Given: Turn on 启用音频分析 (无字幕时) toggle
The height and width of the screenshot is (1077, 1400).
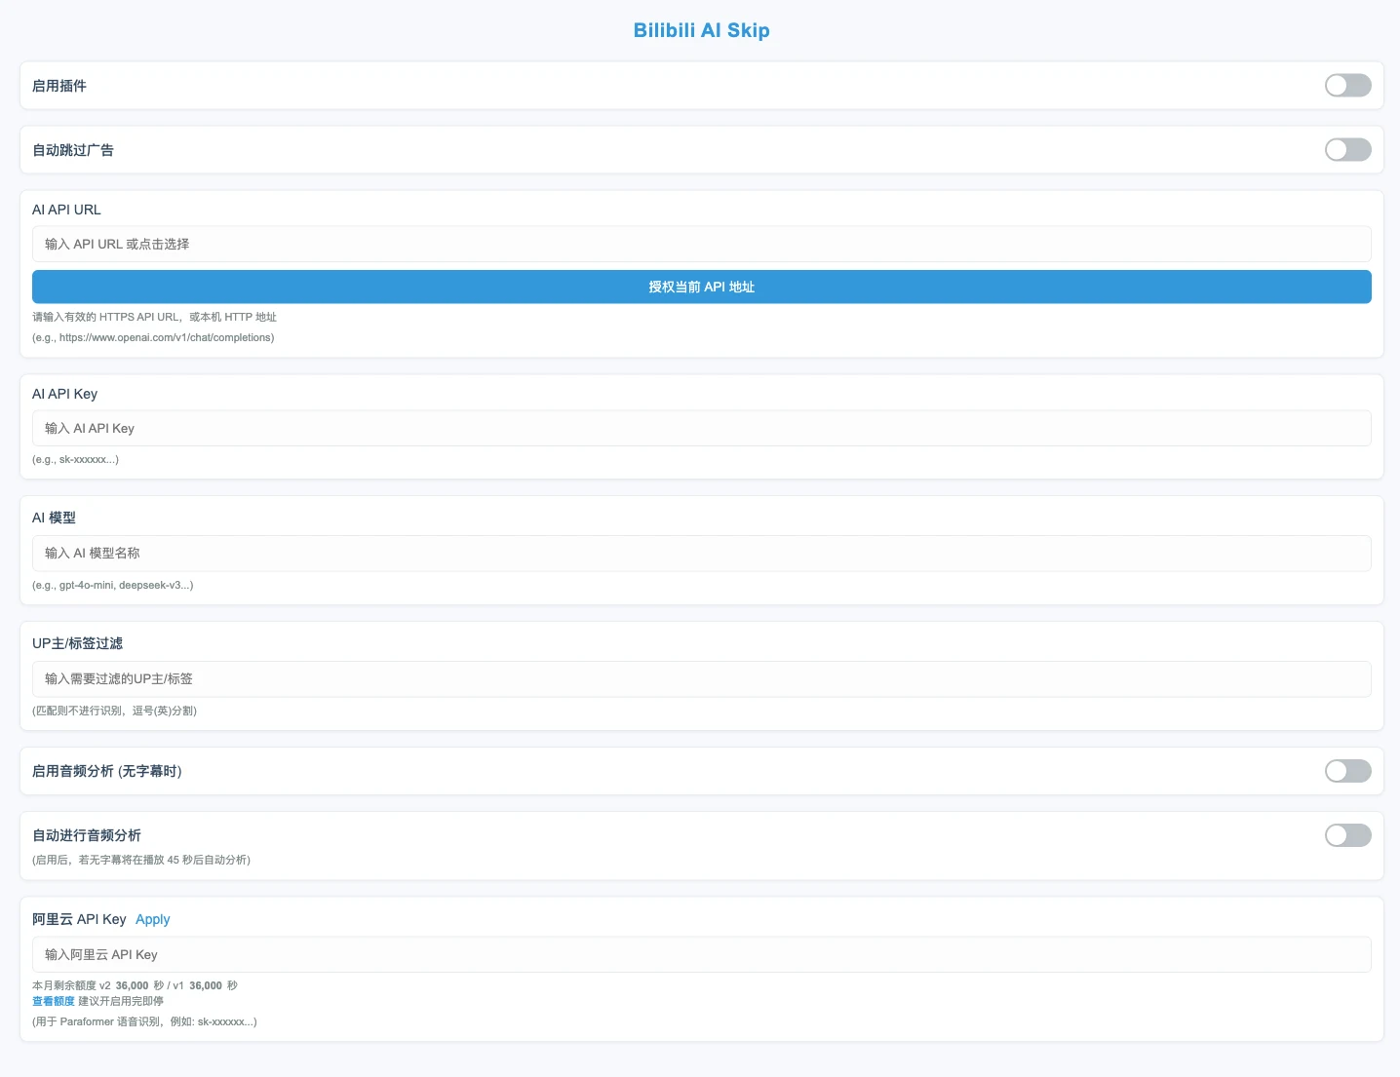Looking at the screenshot, I should 1347,771.
